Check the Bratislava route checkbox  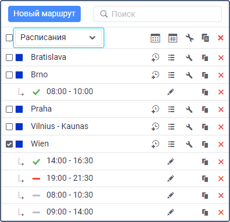[x=9, y=58]
